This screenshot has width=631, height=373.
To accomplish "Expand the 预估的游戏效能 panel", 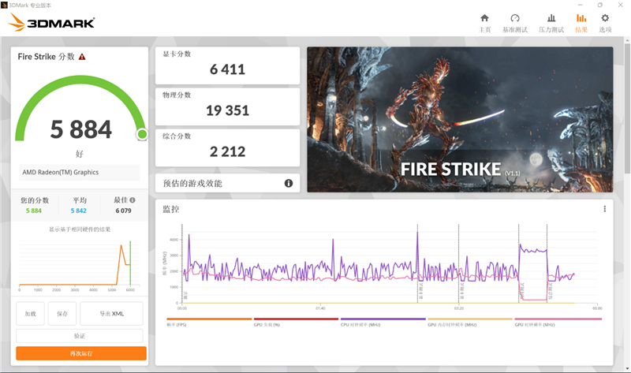I will tap(227, 184).
